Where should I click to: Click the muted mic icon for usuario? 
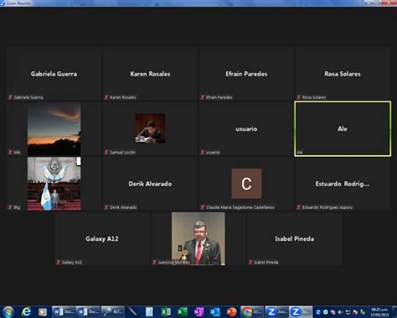point(203,152)
